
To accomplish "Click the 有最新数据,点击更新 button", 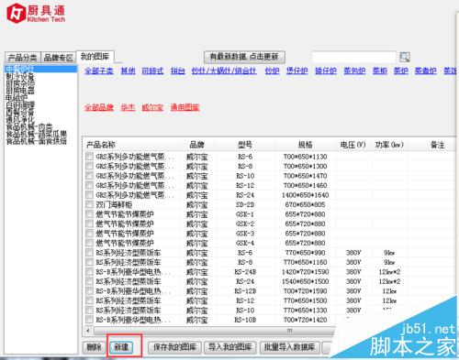I will pos(244,57).
